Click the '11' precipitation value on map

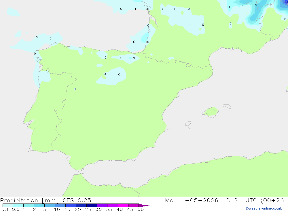283,3
